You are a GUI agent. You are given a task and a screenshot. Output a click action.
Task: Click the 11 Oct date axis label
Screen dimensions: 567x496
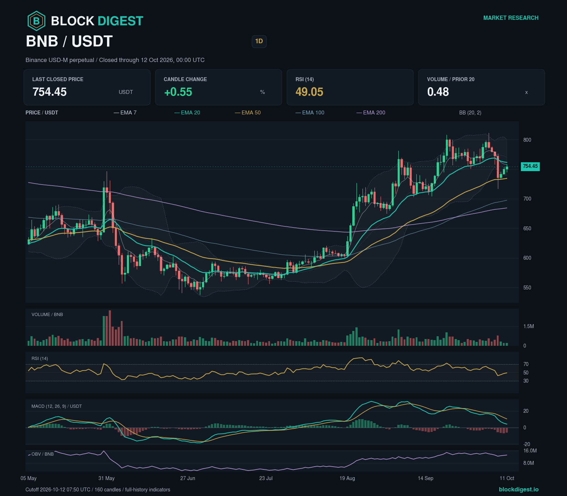coord(507,478)
